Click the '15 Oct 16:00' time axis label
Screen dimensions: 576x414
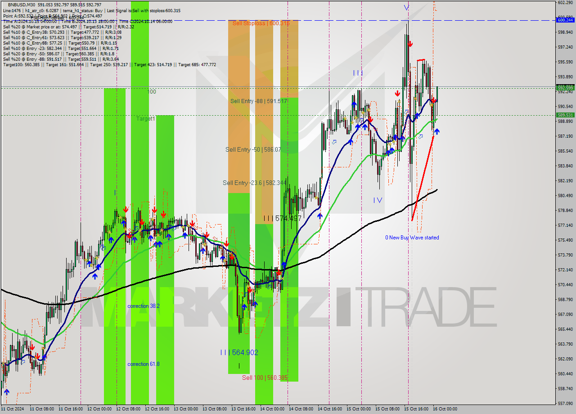pyautogui.click(x=416, y=409)
